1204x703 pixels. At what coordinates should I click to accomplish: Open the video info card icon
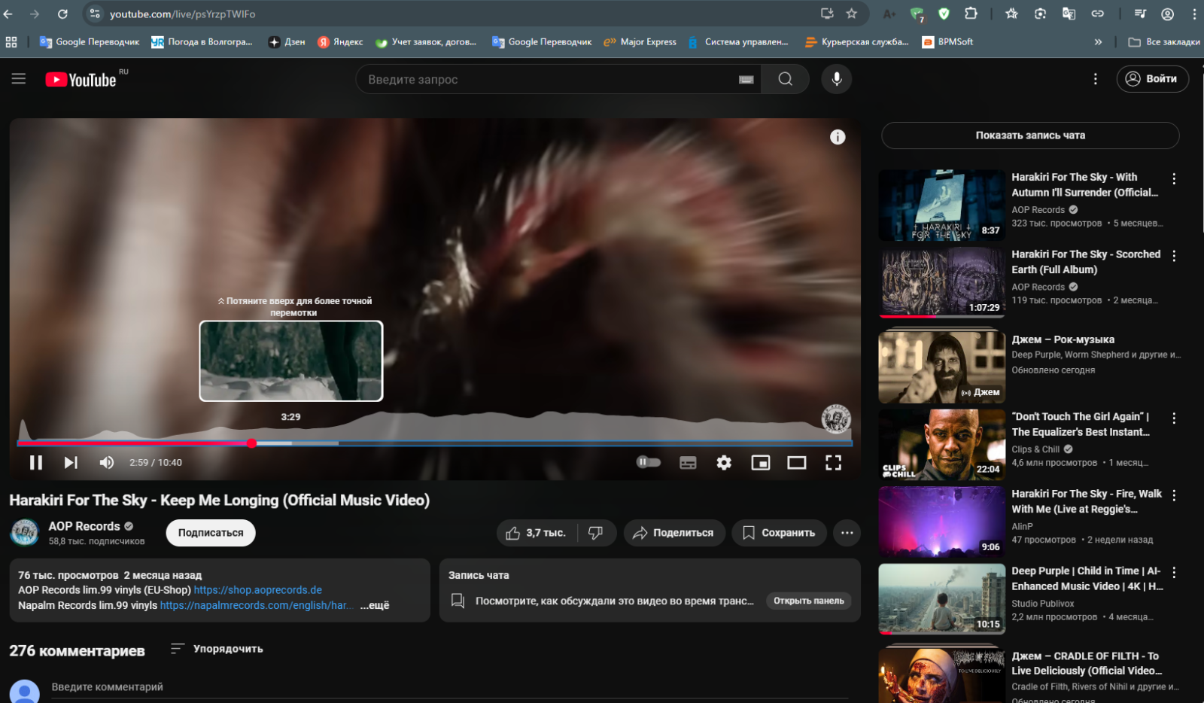[x=838, y=137]
